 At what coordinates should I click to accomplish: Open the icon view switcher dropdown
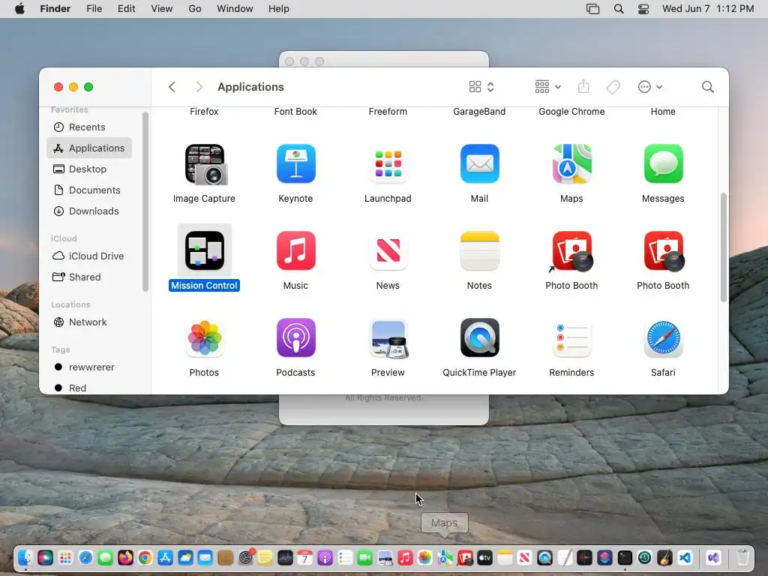pyautogui.click(x=481, y=87)
